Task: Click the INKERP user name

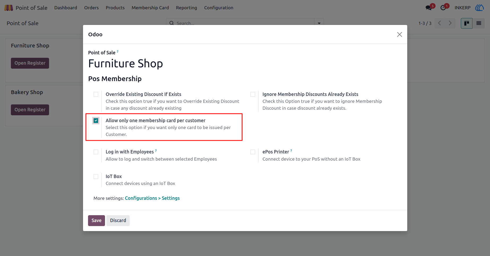Action: click(462, 8)
